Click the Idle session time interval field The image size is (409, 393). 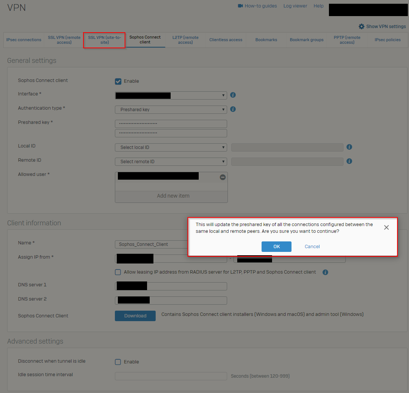pos(171,376)
